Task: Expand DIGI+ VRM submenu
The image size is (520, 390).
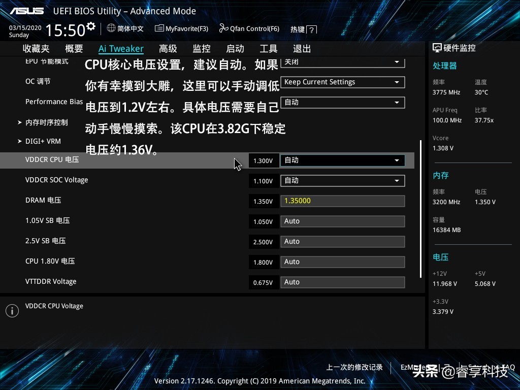Action: [43, 141]
